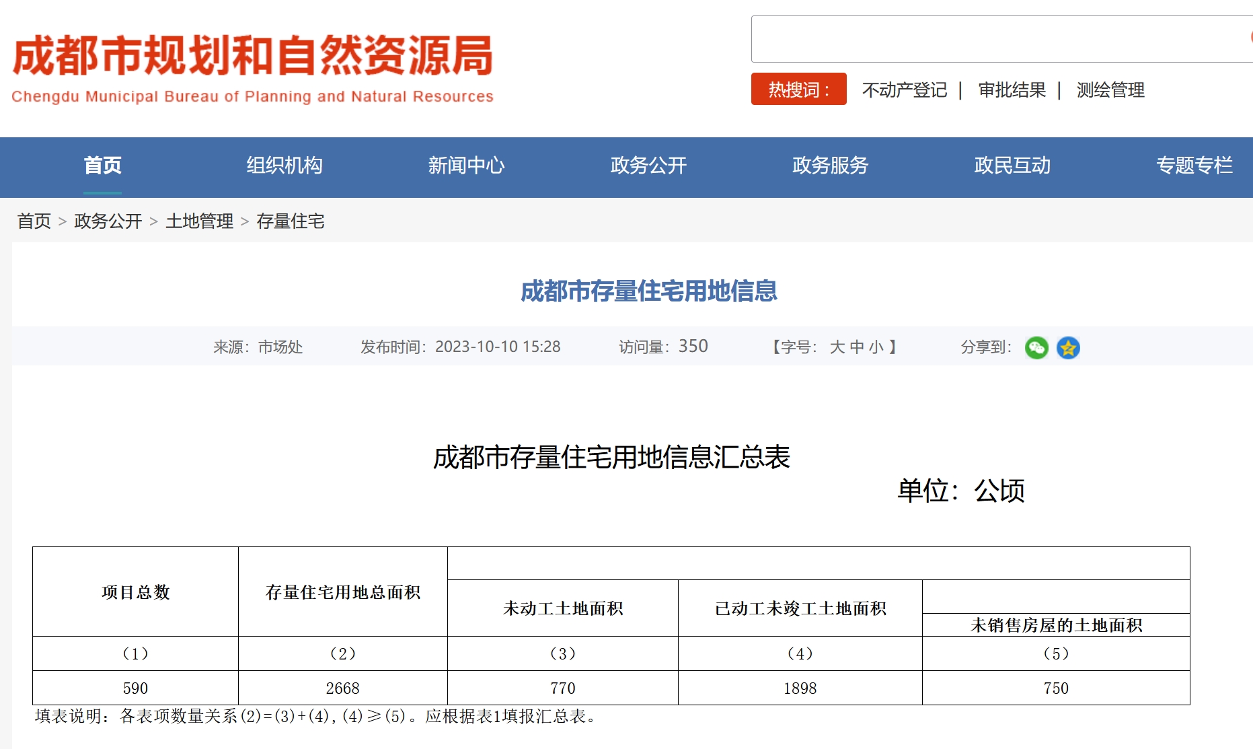Open 政民互动 navigation menu item
The image size is (1253, 749).
tap(1012, 166)
